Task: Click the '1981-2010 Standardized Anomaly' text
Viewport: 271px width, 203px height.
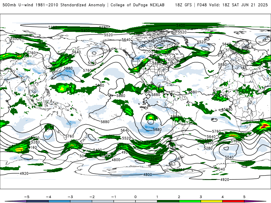Action: point(70,5)
